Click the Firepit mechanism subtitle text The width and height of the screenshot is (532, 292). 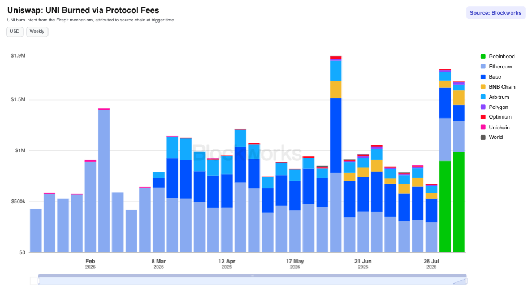tap(90, 20)
